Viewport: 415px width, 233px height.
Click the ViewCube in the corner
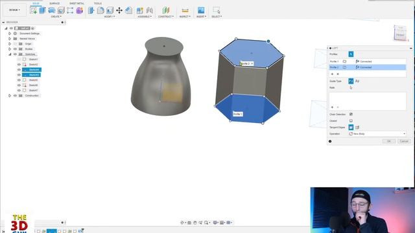coord(400,33)
